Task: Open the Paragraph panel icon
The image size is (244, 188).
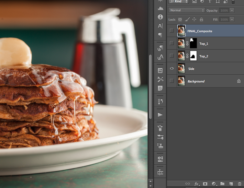Action: point(160,35)
